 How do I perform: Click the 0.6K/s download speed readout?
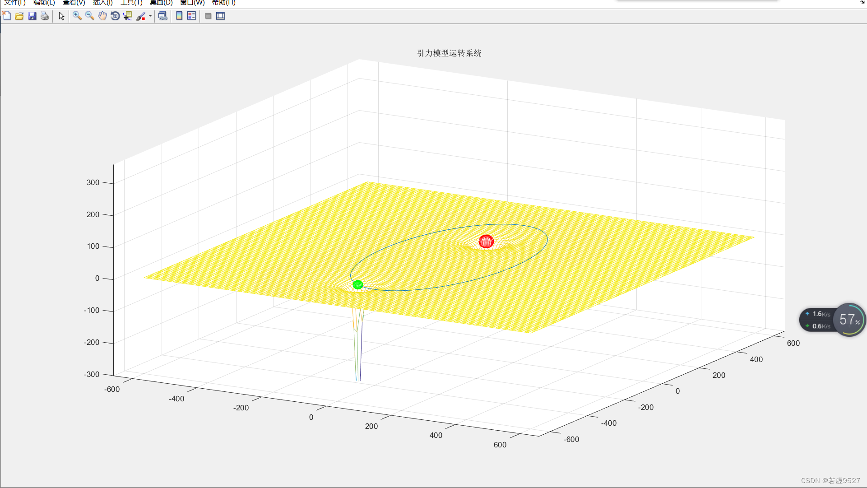pyautogui.click(x=821, y=326)
